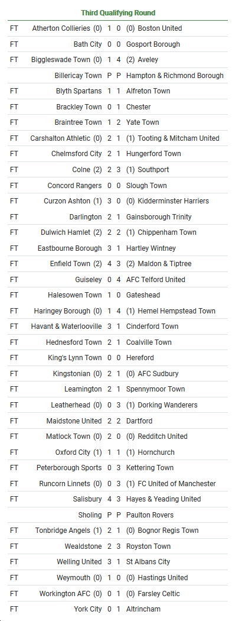Open the FC United of Manchester link
The width and height of the screenshot is (232, 621).
coord(177,484)
